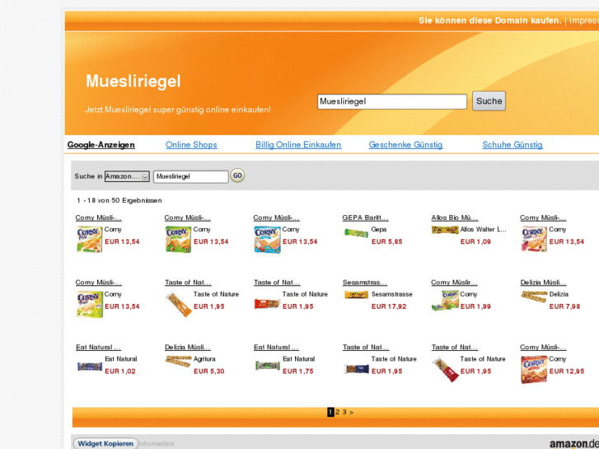The image size is (599, 449).
Task: Click the '1 - 18 von 50 Ergebnissen' text
Action: click(119, 200)
